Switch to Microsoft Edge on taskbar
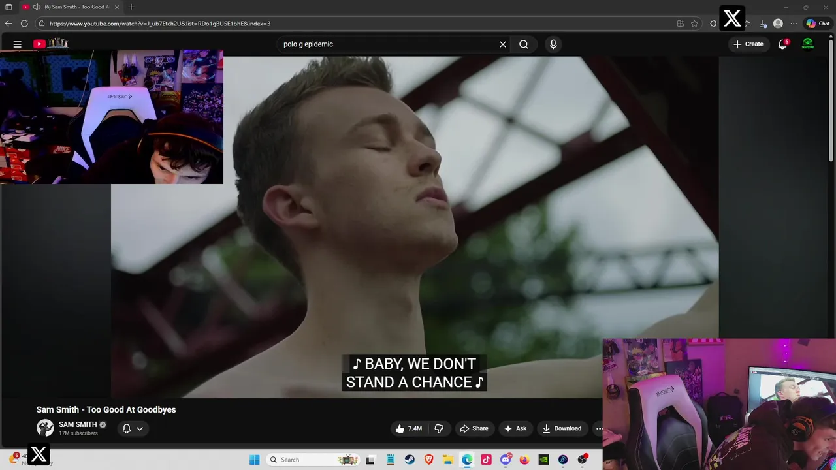The width and height of the screenshot is (836, 470). [467, 460]
